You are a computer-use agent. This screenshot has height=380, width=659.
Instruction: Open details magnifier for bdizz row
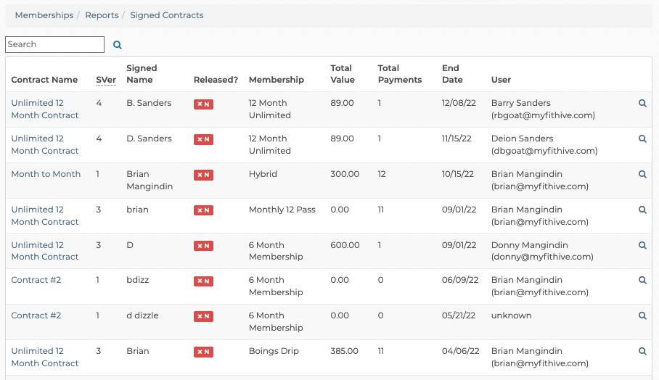642,280
